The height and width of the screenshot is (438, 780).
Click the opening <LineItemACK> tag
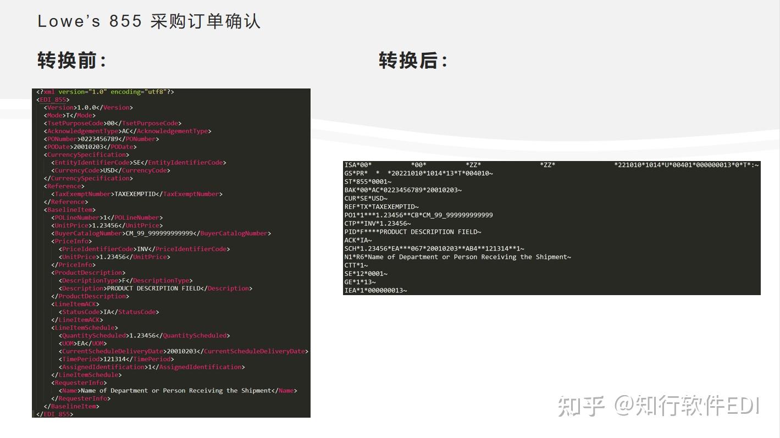point(75,304)
